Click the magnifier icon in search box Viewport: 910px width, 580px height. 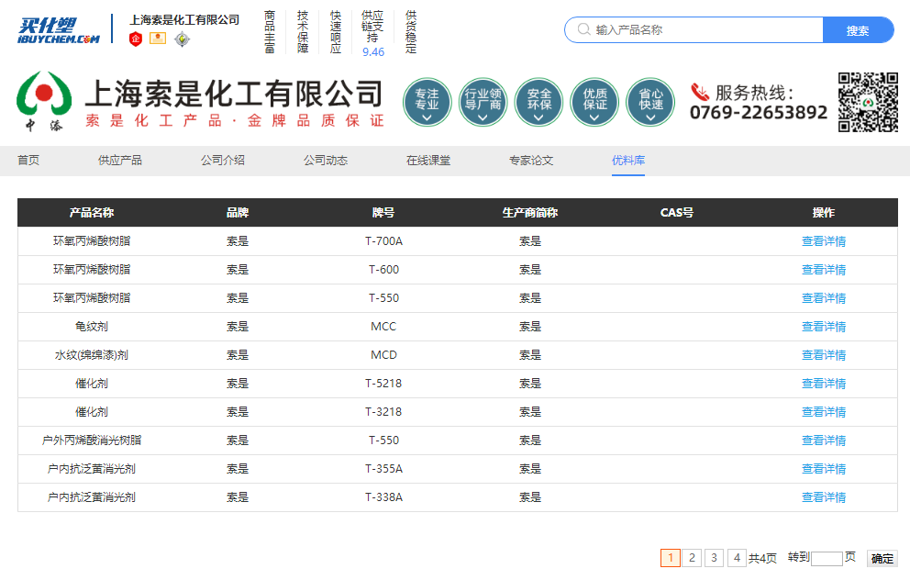pos(583,29)
